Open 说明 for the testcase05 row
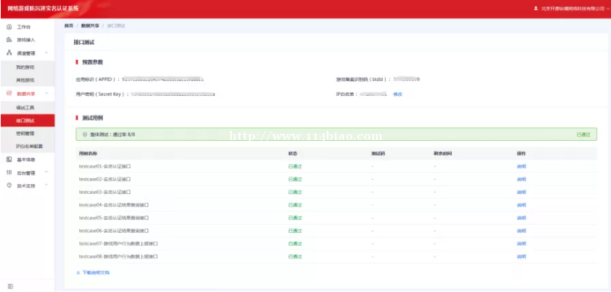This screenshot has height=292, width=611. pyautogui.click(x=521, y=218)
